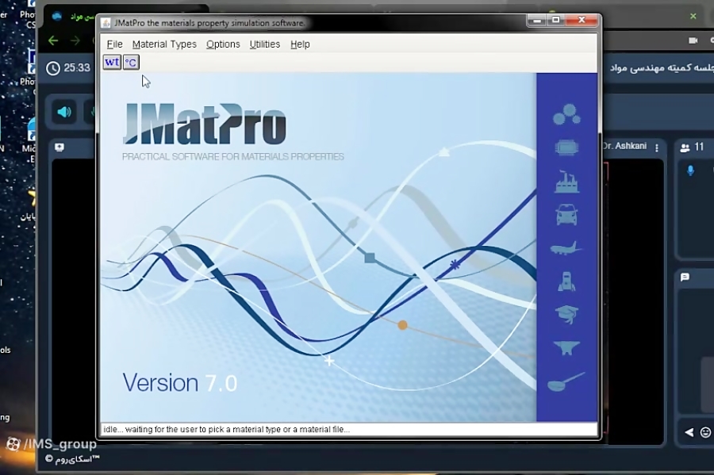Expand the Options menu
The width and height of the screenshot is (714, 475).
[x=223, y=44]
